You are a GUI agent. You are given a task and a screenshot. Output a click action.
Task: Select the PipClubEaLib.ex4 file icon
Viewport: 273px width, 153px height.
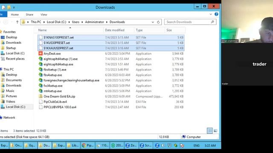click(41, 102)
